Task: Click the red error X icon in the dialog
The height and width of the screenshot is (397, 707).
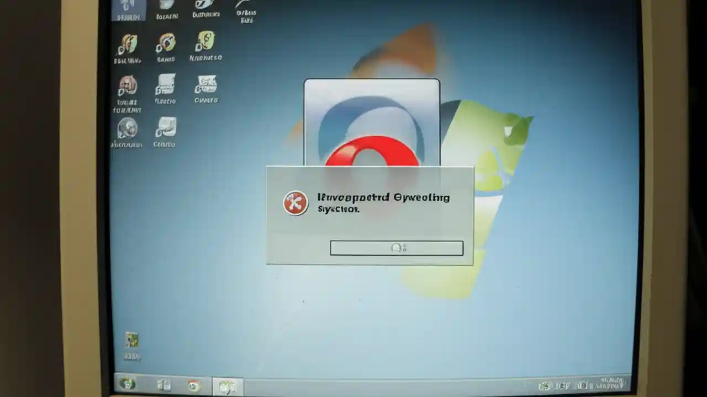Action: (296, 203)
